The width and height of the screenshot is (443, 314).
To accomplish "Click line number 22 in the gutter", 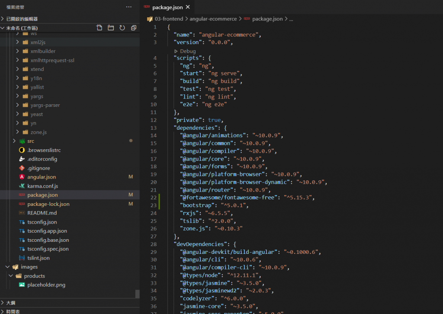I will [154, 197].
